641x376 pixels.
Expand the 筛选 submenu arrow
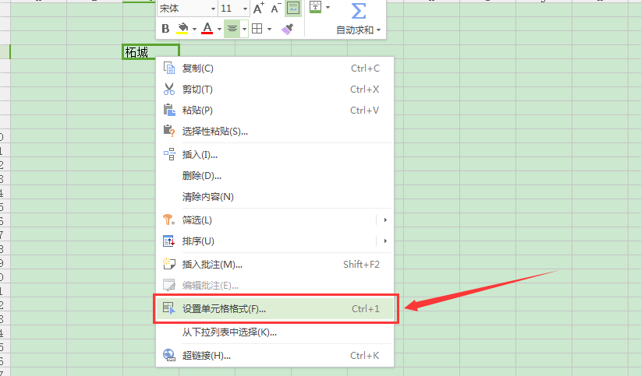[x=385, y=220]
